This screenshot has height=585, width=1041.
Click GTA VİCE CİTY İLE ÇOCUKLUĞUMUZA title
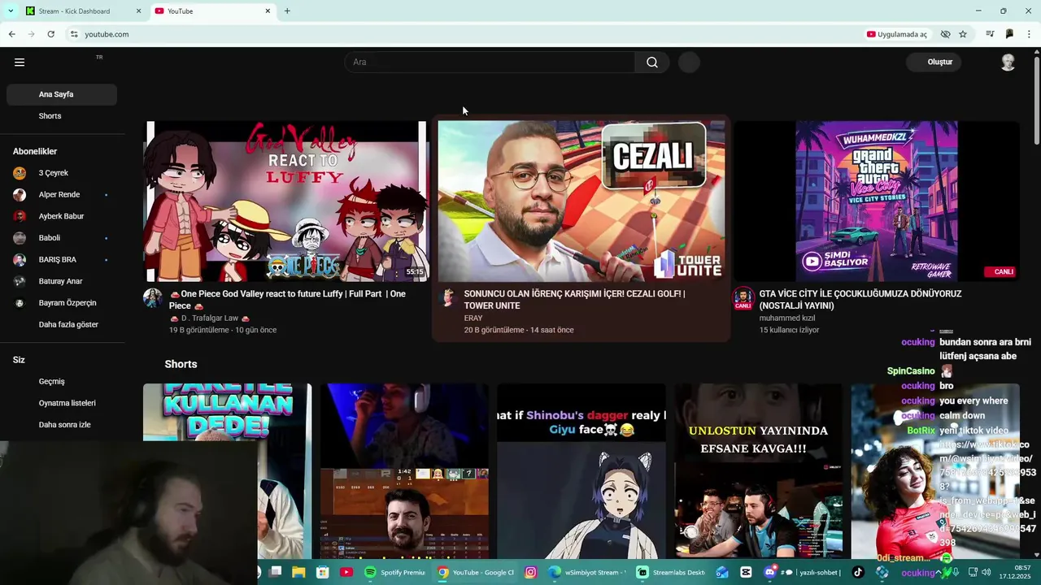860,300
